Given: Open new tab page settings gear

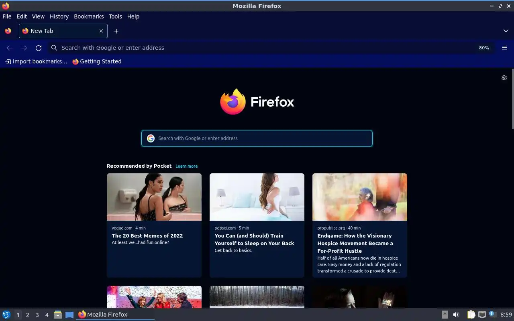Looking at the screenshot, I should pyautogui.click(x=504, y=77).
